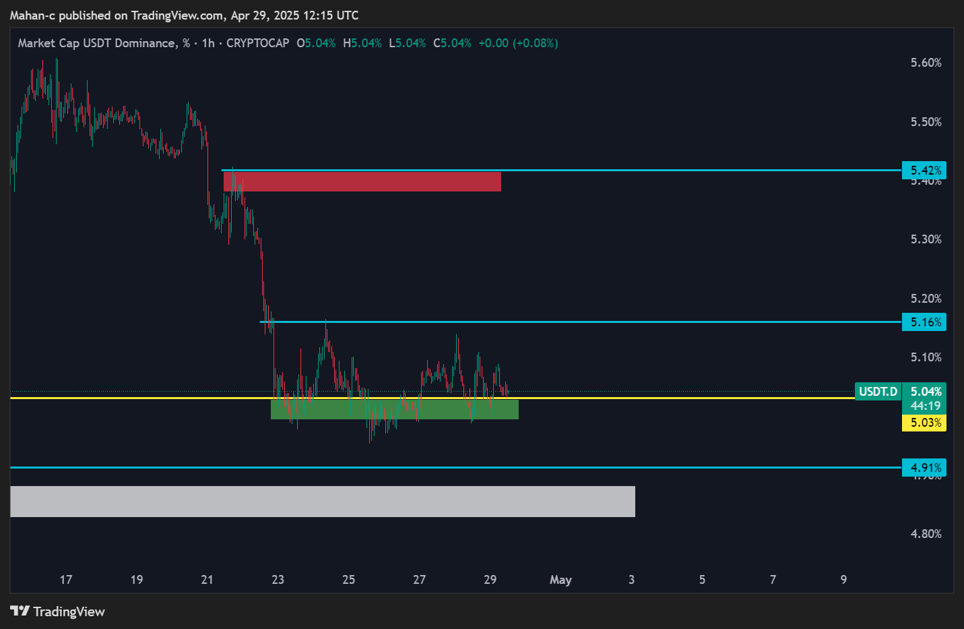Select the gray zone rectangle near 4.85%
The image size is (964, 629).
coord(322,502)
